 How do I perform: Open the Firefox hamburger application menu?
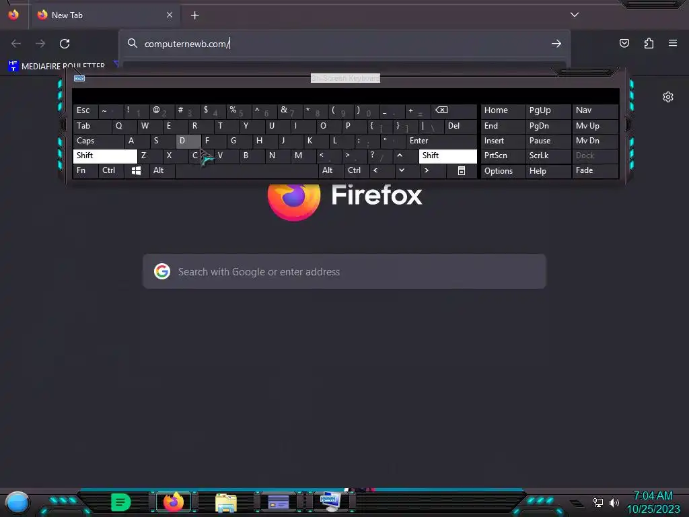pyautogui.click(x=673, y=43)
